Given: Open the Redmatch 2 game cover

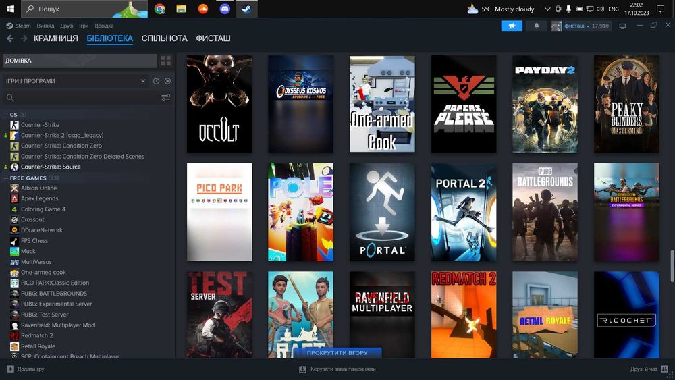Looking at the screenshot, I should (x=464, y=315).
